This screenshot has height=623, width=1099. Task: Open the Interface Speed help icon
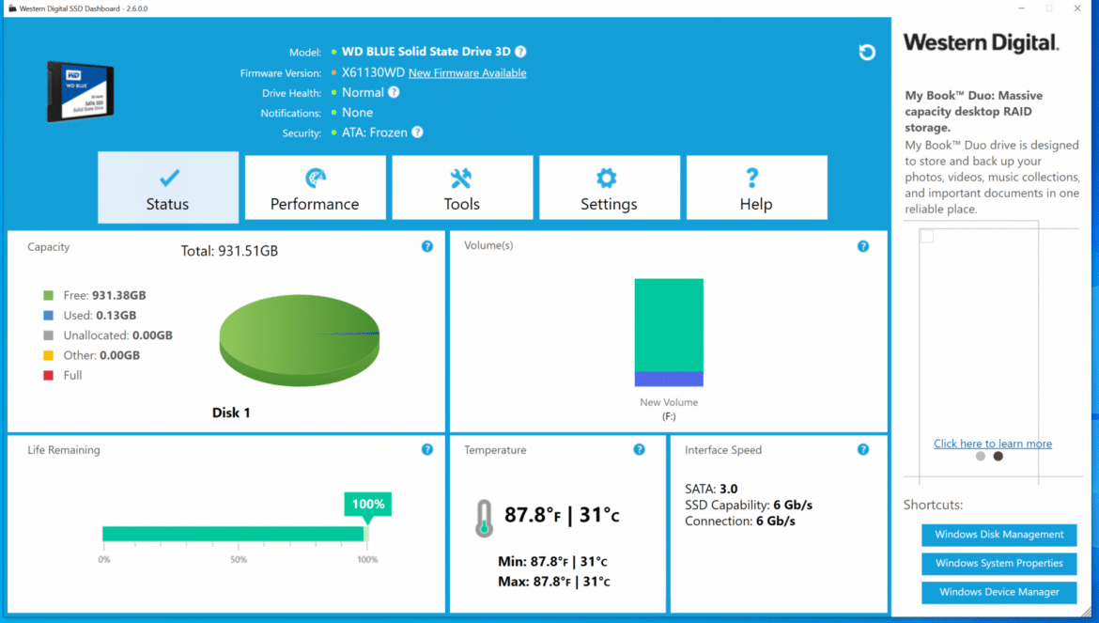863,449
